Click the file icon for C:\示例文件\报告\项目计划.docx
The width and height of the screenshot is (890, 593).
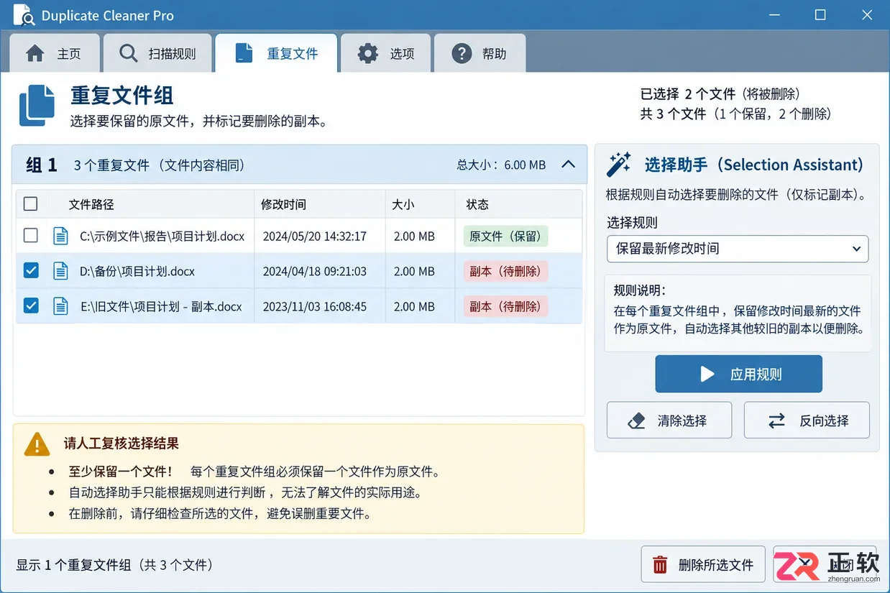tap(61, 236)
